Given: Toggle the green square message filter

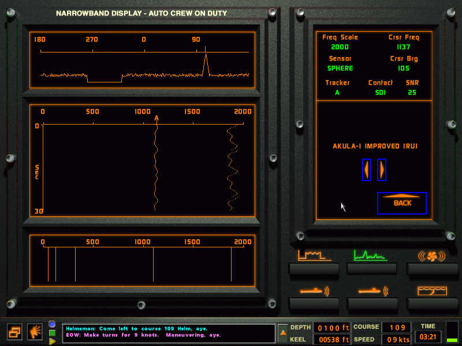Looking at the screenshot, I should click(52, 332).
